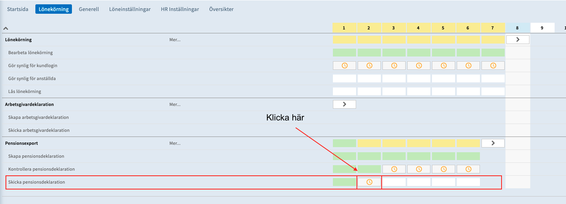Click clock icon in Kontrollera pensionsdeklaration period 6
The width and height of the screenshot is (566, 204).
point(468,169)
